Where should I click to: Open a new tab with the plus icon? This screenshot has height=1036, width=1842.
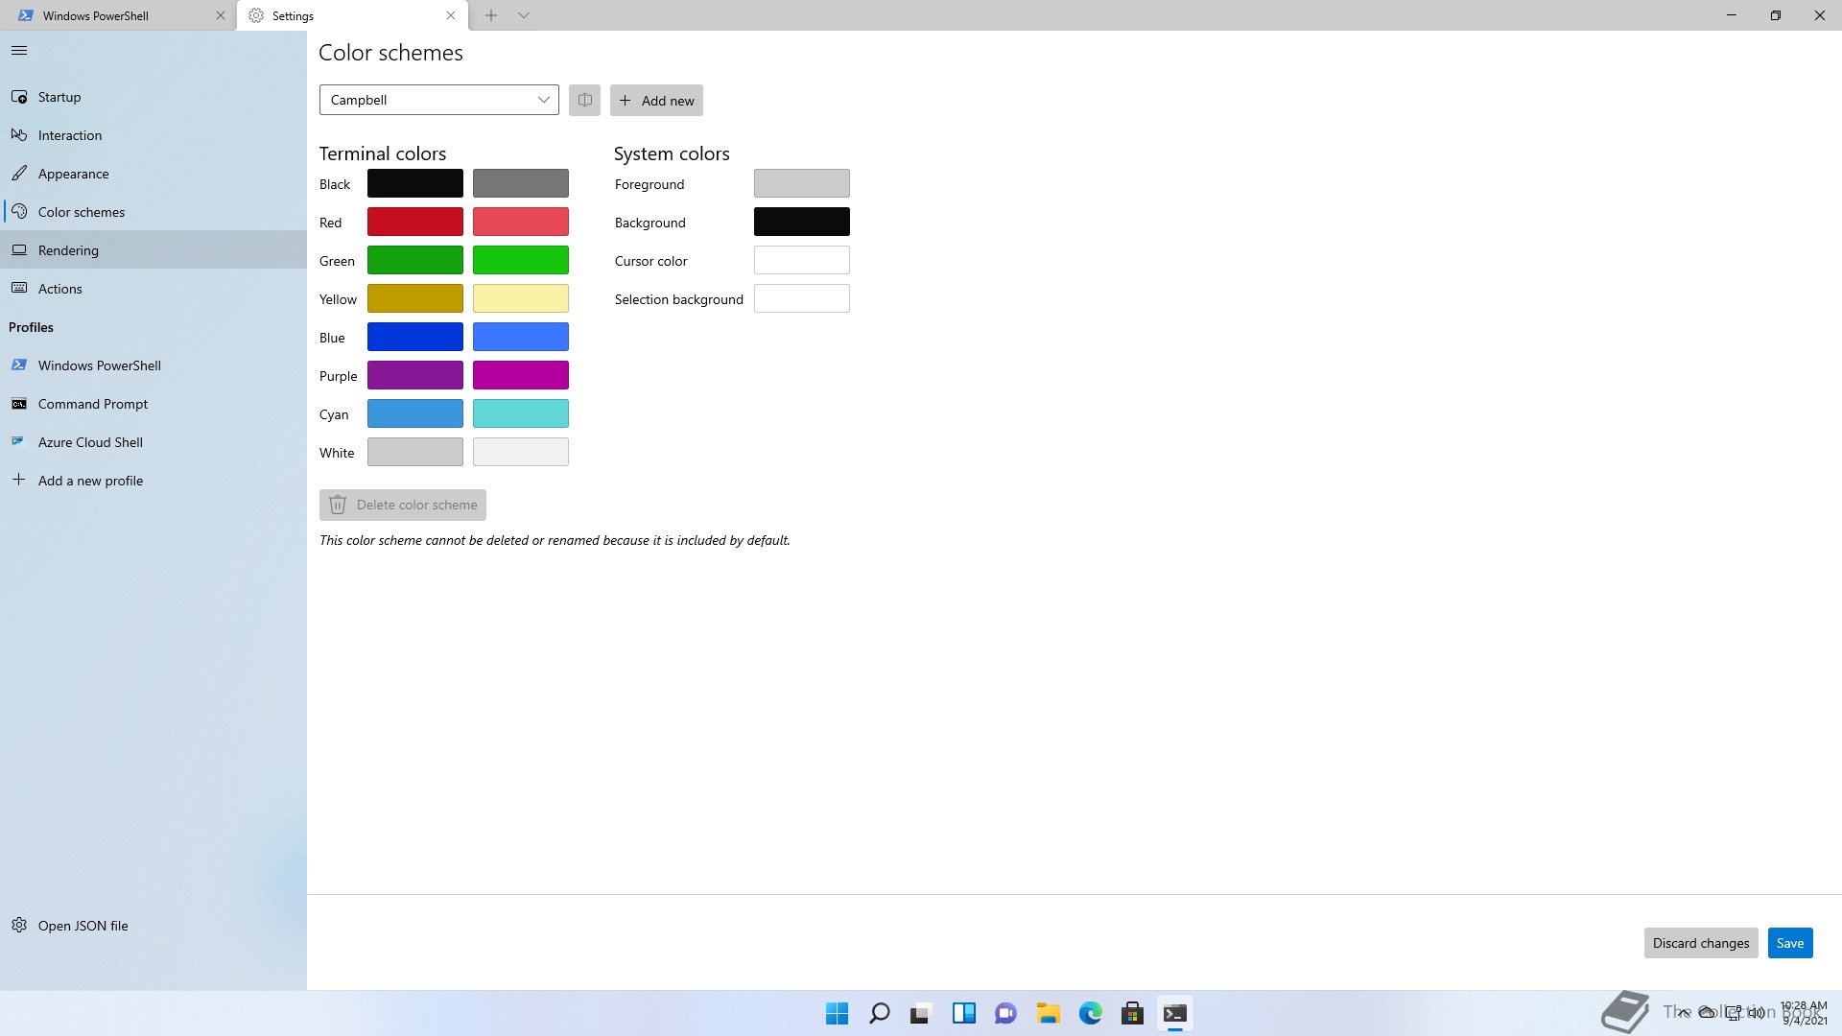tap(491, 15)
